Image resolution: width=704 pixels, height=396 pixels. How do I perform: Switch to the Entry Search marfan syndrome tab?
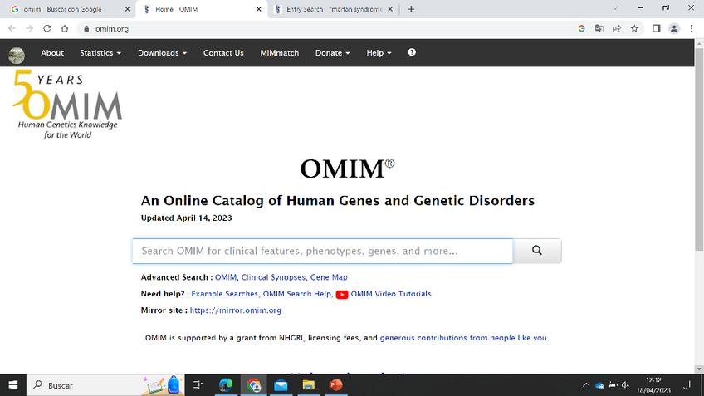(x=332, y=9)
